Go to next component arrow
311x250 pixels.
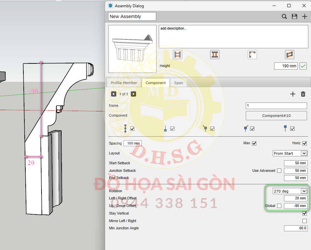click(133, 94)
